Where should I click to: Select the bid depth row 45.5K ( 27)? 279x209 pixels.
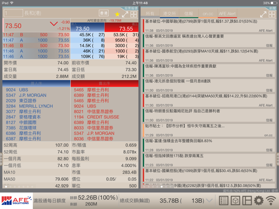click(x=87, y=35)
